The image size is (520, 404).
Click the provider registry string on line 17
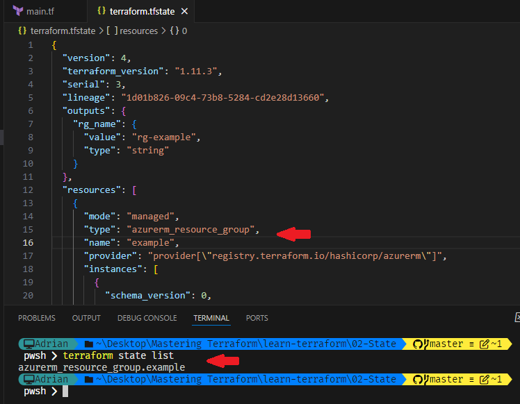[x=295, y=256]
